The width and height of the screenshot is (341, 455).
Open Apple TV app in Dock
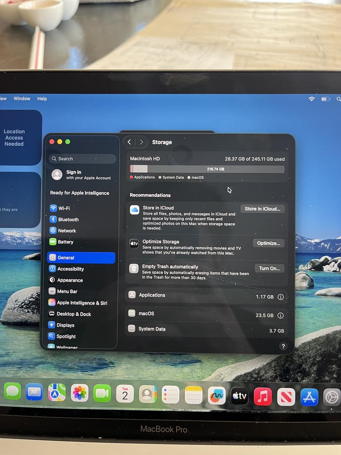pos(240,396)
